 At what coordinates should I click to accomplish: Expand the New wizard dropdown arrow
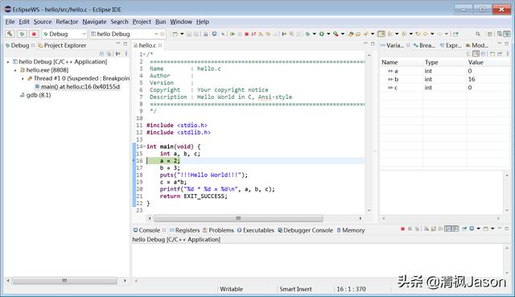182,34
